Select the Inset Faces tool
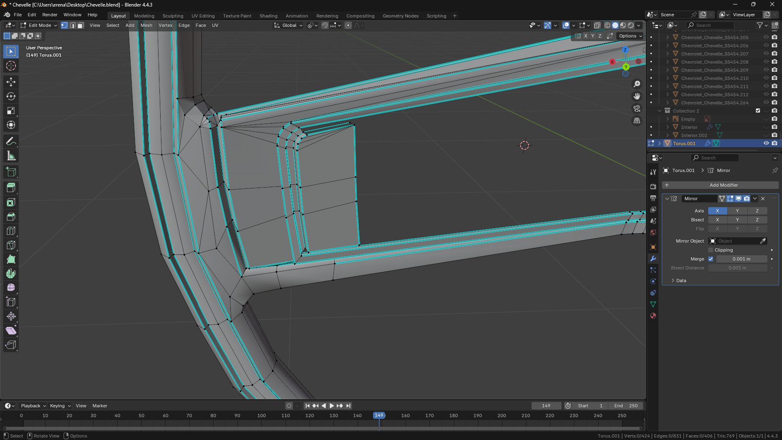Viewport: 782px width, 440px height. pos(11,202)
